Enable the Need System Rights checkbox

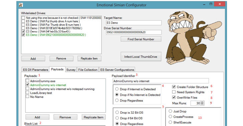174,92
